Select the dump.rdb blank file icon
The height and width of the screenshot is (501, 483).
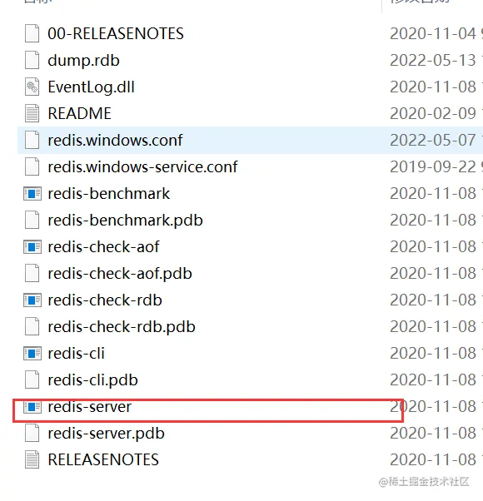point(32,61)
